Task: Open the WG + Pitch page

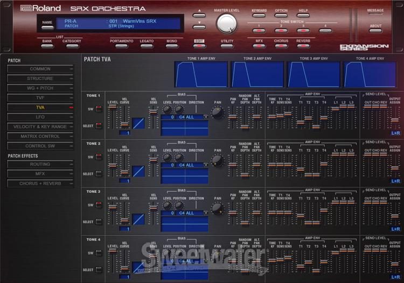Action: 40,88
